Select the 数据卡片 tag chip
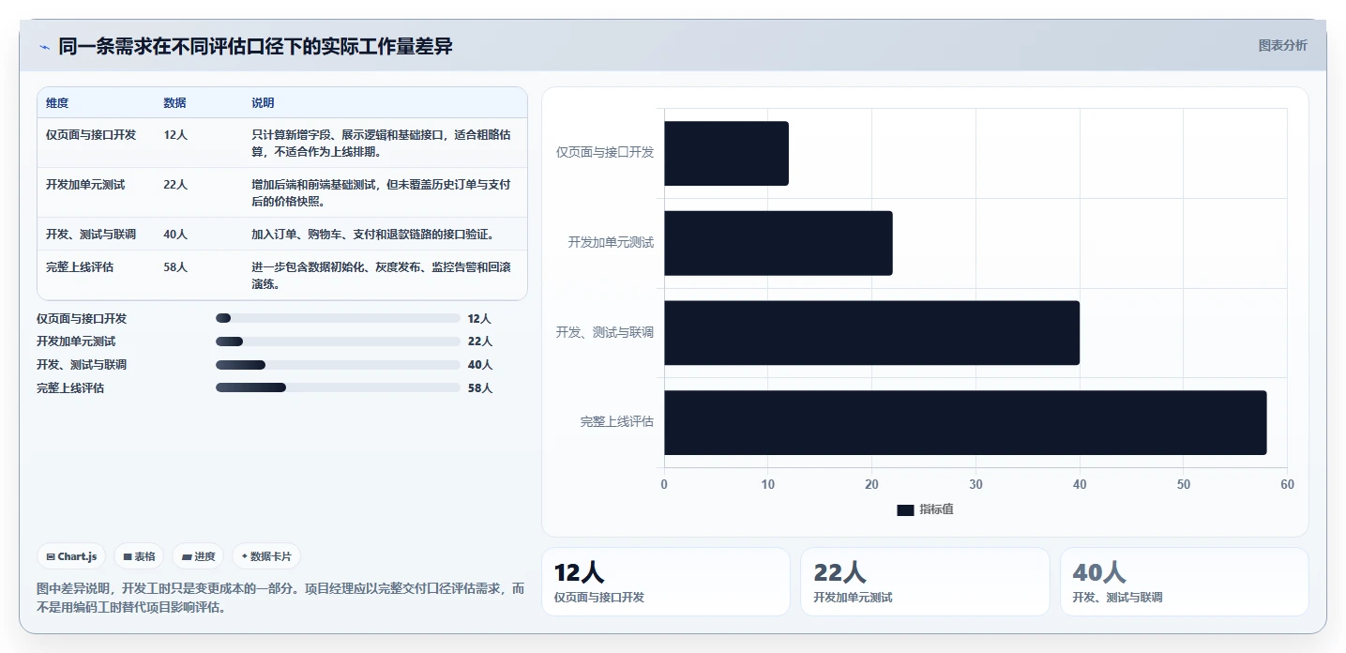Screen dimensions: 1346x653 click(x=266, y=556)
